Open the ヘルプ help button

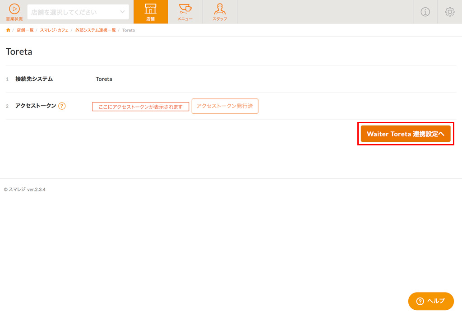(431, 301)
